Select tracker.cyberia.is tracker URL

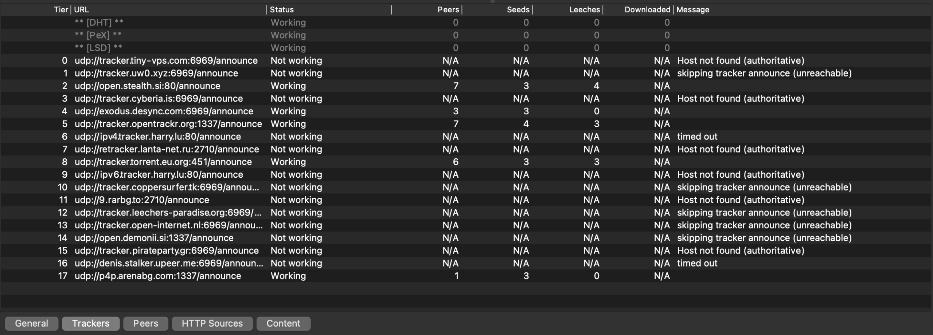coord(159,99)
